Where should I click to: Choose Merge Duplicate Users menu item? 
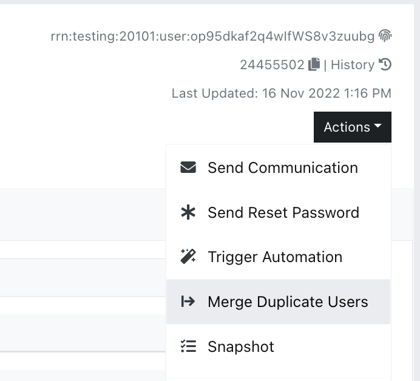279,302
